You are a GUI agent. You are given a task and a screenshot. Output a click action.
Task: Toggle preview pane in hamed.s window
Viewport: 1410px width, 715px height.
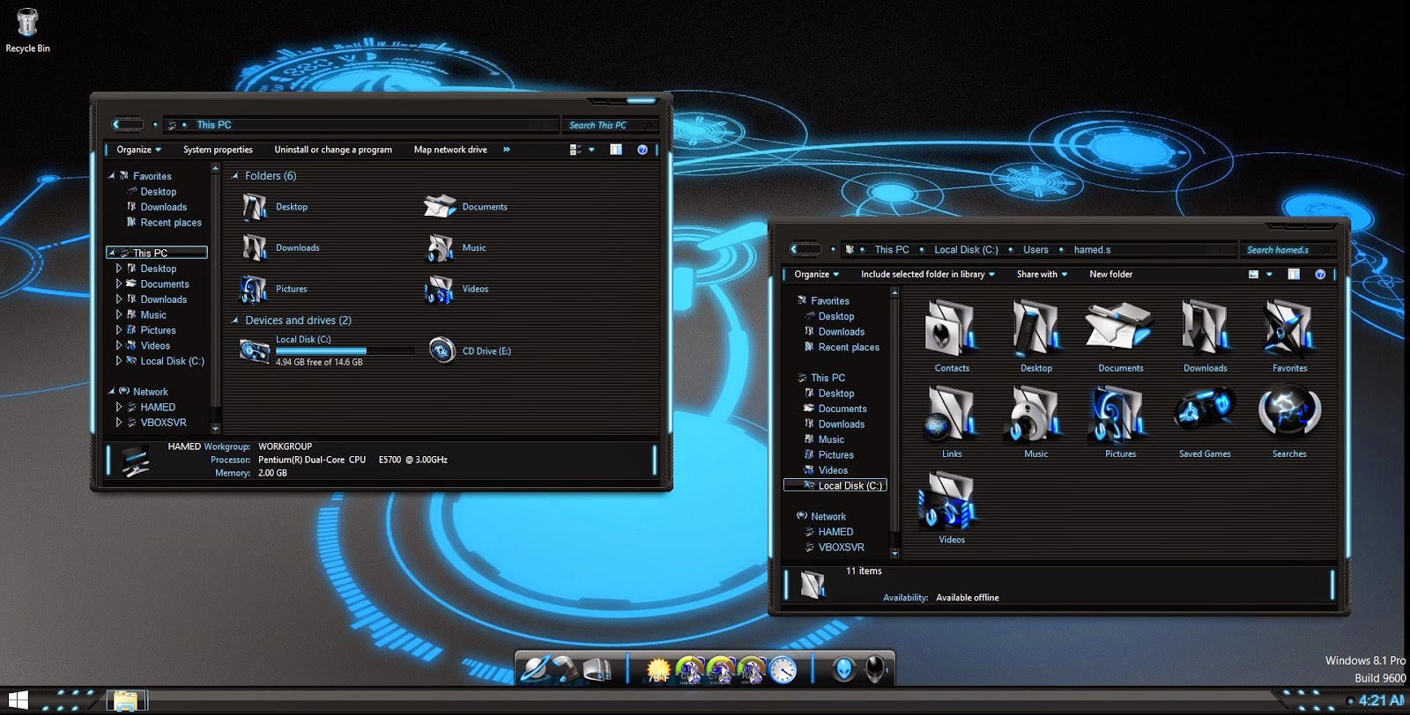(1294, 275)
